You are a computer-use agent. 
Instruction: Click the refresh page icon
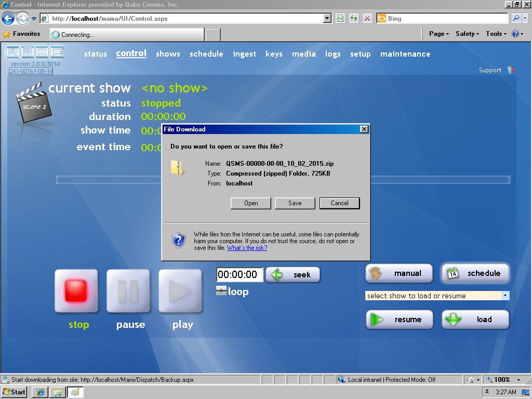[353, 18]
